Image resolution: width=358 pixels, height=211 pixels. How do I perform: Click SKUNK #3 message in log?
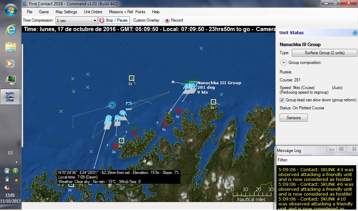pos(316,175)
